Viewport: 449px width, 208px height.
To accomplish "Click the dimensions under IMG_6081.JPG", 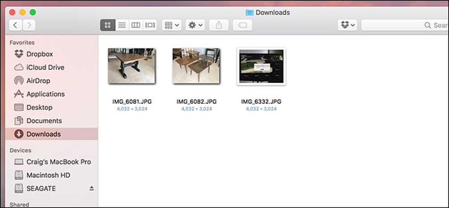I will 132,109.
